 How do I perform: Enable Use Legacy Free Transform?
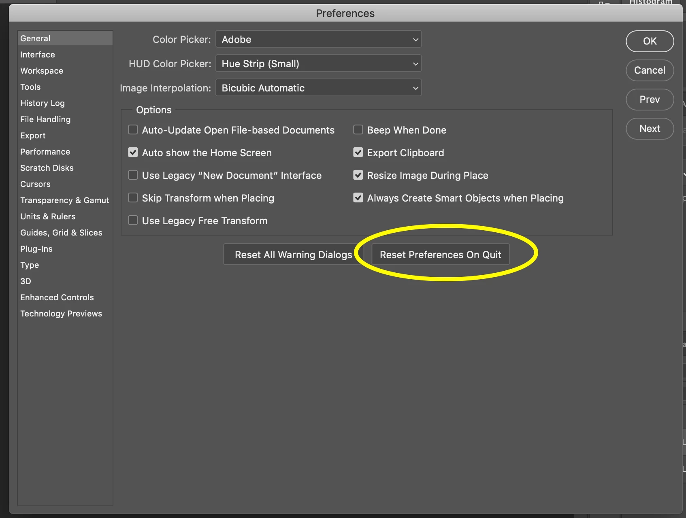coord(133,220)
